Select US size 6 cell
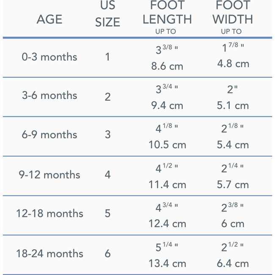Screen dimensions: 275x275 [107, 253]
